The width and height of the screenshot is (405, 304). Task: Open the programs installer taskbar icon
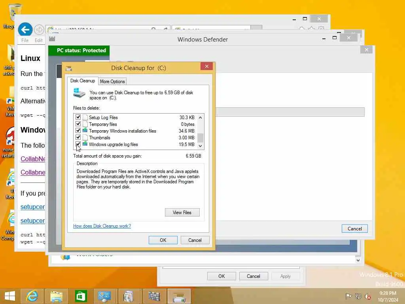(129, 296)
